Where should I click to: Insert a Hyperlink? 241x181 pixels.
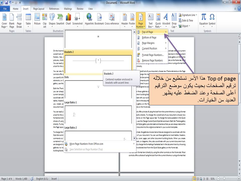89,19
